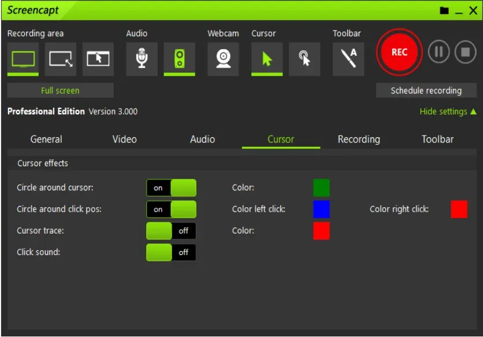Pick blue left click color swatch
483x337 pixels.
click(321, 209)
